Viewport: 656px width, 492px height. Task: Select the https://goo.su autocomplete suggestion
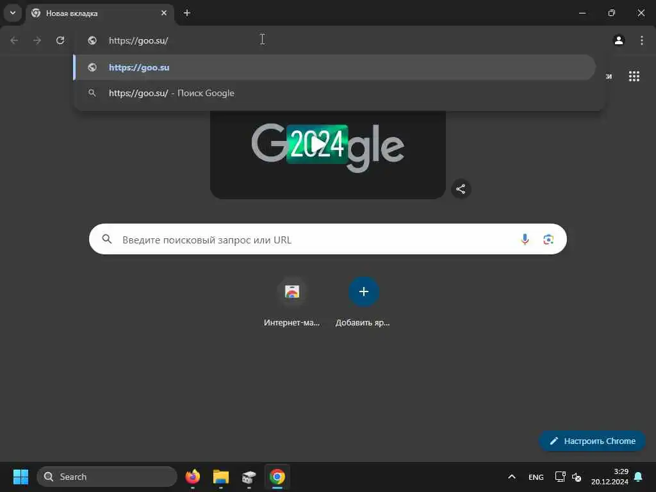pyautogui.click(x=334, y=67)
